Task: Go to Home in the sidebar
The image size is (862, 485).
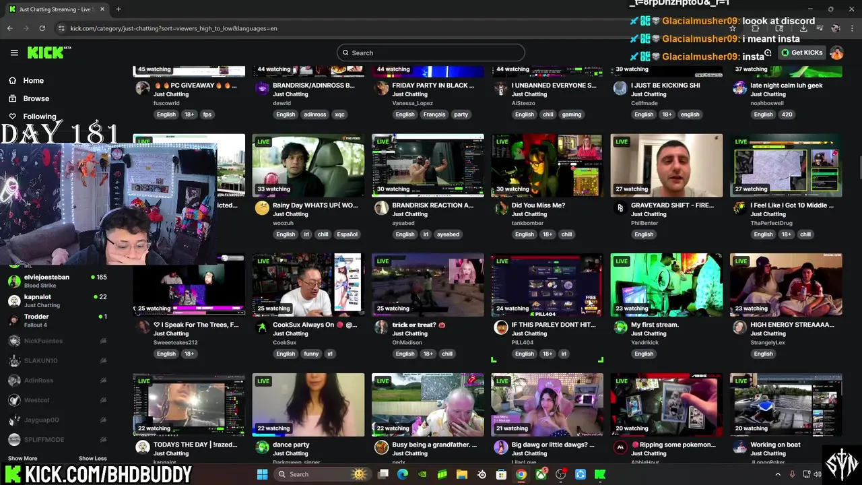Action: pyautogui.click(x=33, y=80)
